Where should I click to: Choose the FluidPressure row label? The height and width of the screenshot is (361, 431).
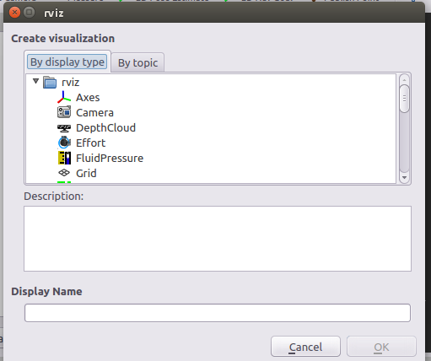point(110,159)
